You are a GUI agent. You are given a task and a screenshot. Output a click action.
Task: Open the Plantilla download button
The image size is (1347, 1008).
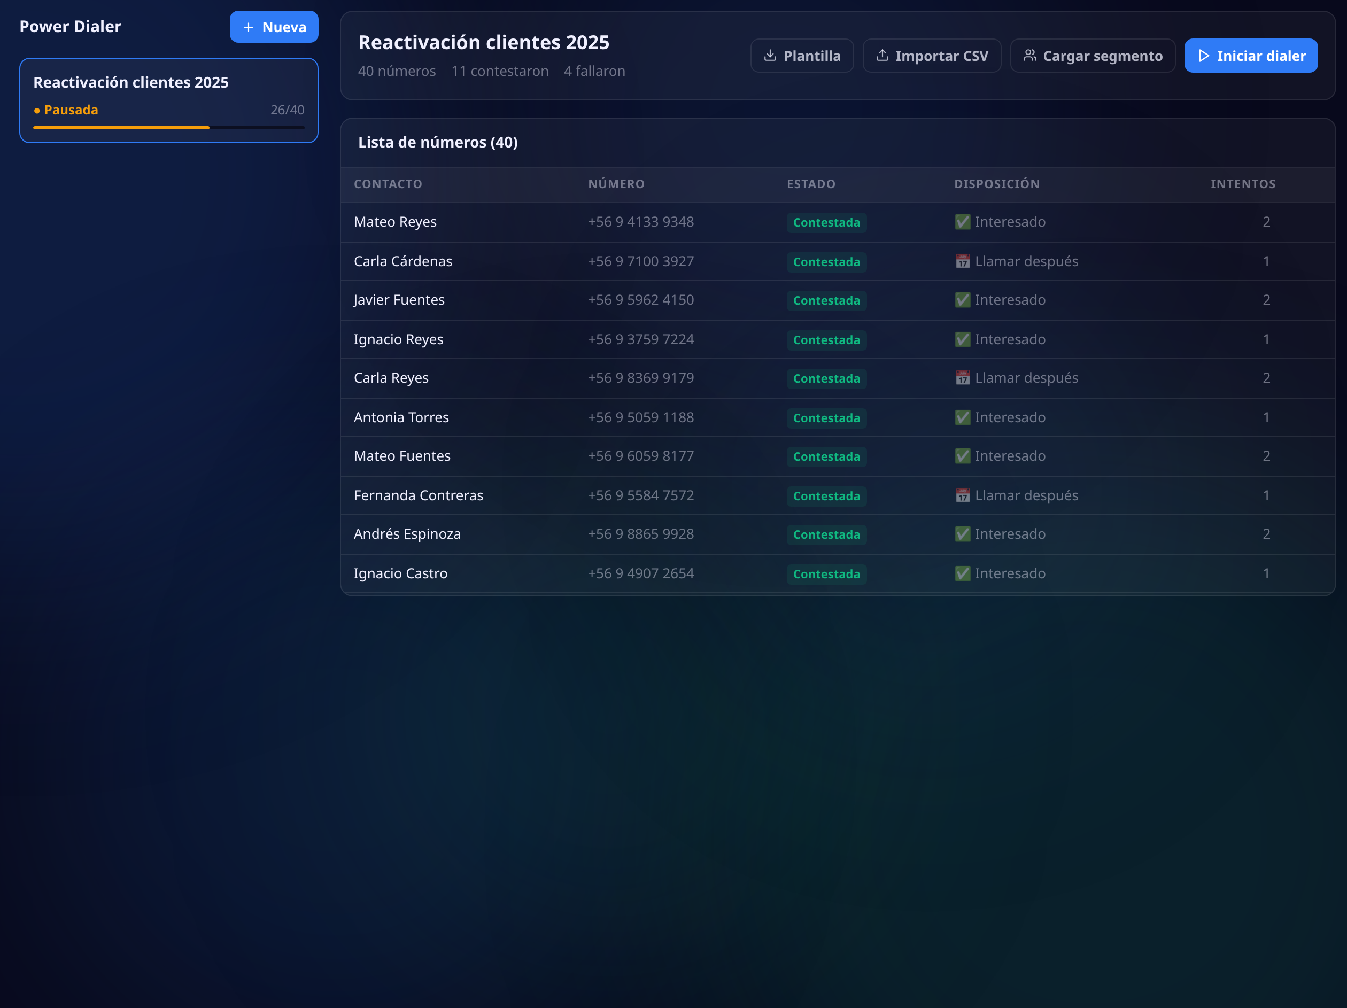tap(801, 56)
